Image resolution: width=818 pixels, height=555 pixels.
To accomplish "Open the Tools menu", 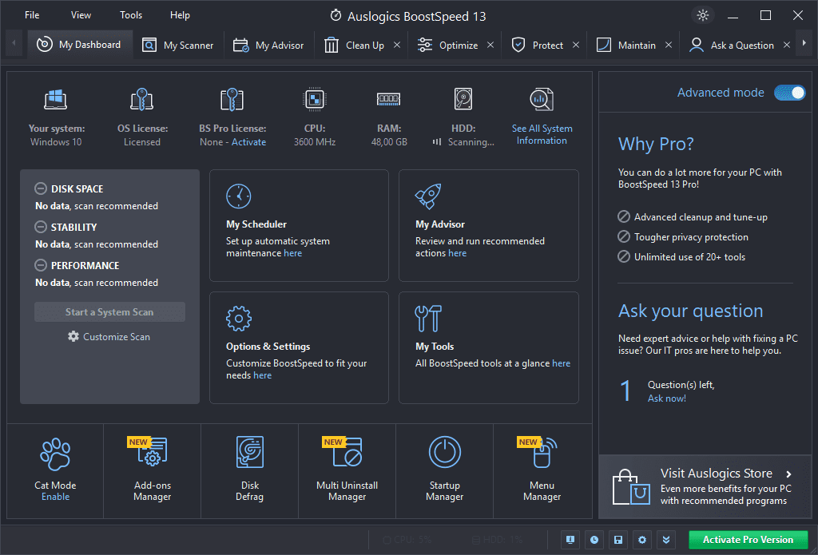I will point(131,15).
